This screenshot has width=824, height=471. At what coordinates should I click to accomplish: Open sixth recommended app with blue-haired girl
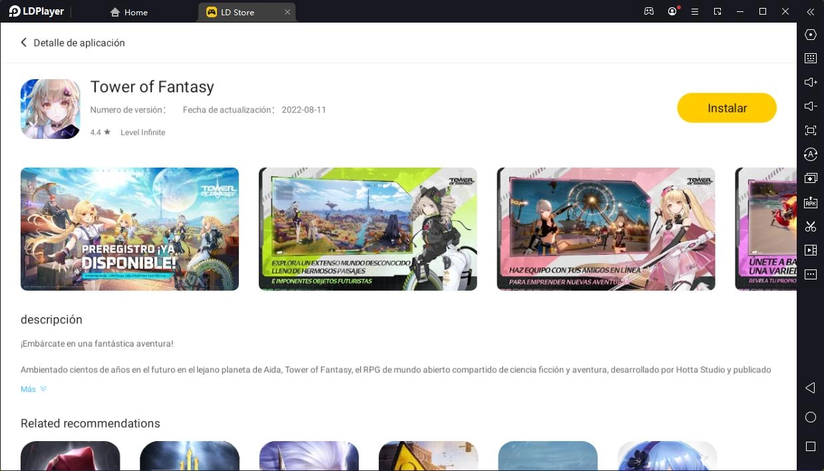[x=667, y=456]
